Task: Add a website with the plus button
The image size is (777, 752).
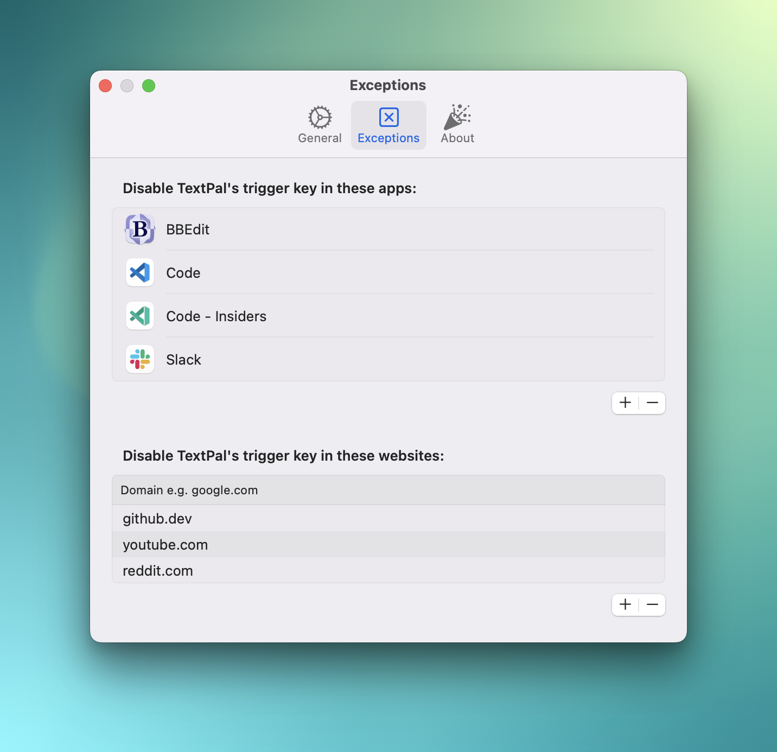Action: [x=625, y=604]
